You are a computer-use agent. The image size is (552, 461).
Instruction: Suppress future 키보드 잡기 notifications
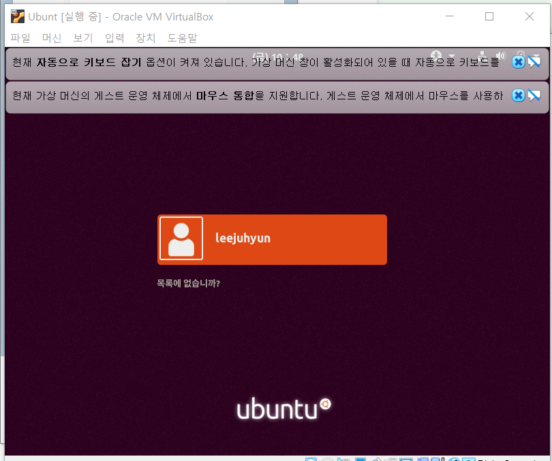pos(534,62)
